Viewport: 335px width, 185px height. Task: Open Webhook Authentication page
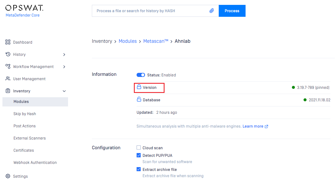tap(35, 163)
